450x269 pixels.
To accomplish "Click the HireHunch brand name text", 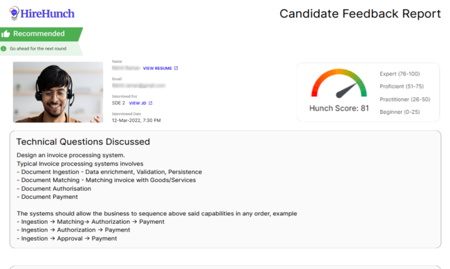I will pyautogui.click(x=48, y=13).
